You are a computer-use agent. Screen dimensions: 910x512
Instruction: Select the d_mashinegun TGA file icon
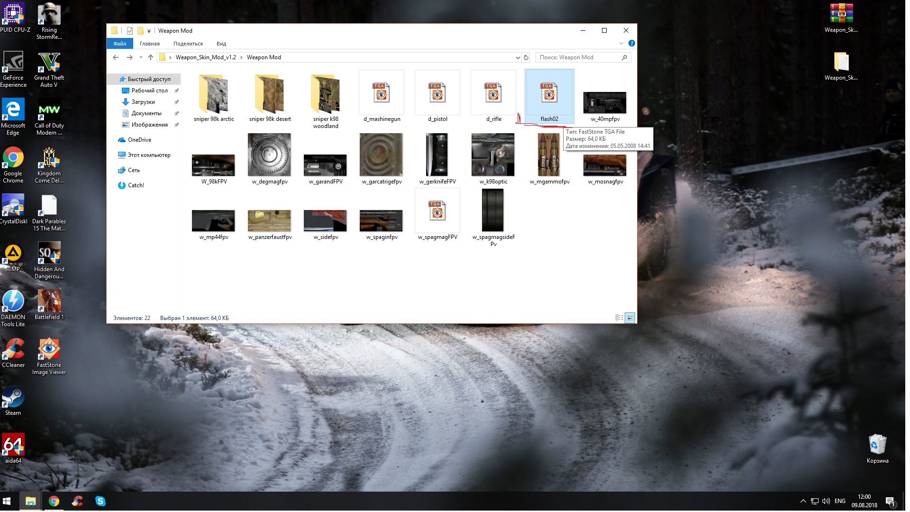(381, 93)
